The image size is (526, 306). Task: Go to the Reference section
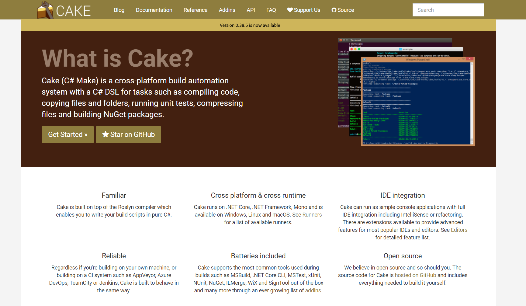(196, 10)
